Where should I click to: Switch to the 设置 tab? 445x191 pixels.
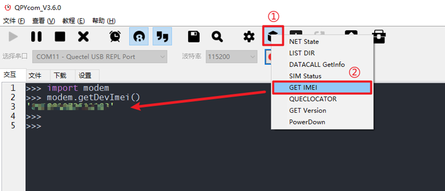(x=85, y=76)
